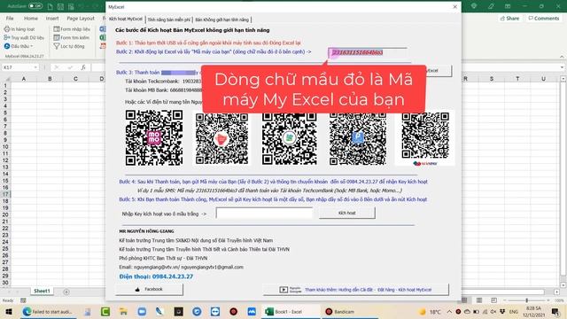Collapse the ribbon with the chevron arrow

[562, 57]
